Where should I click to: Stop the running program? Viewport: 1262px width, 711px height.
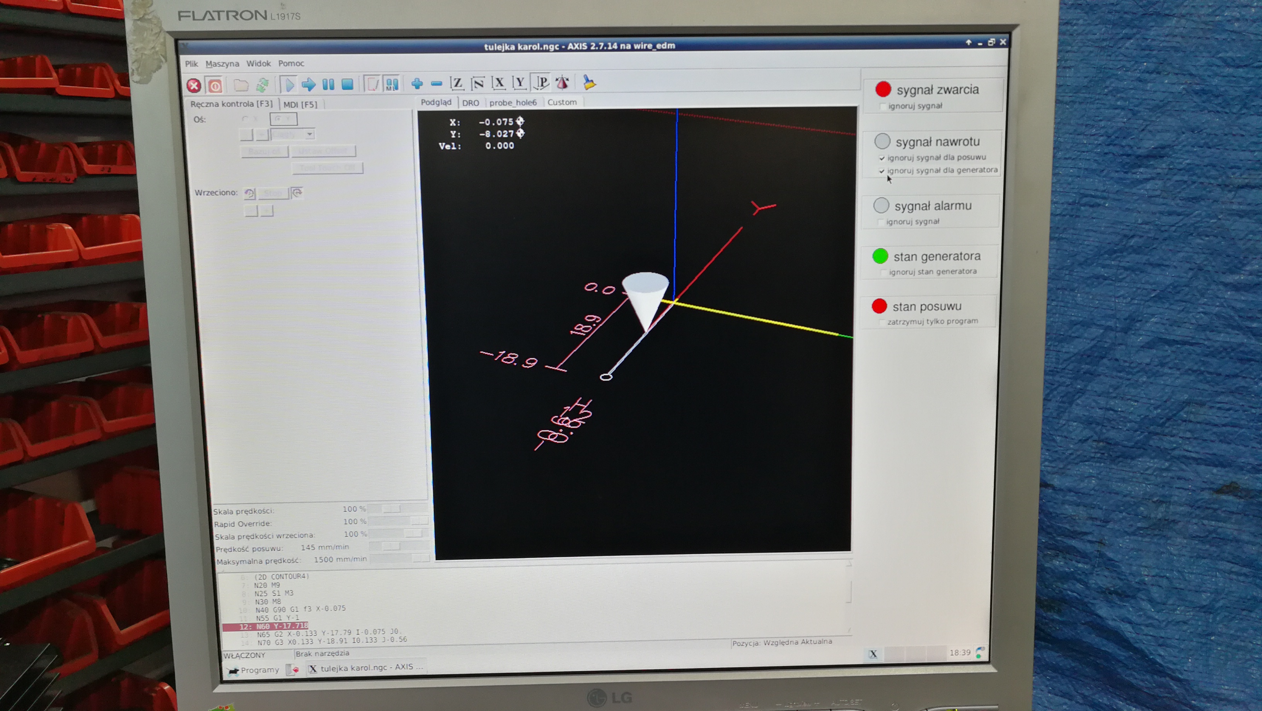347,84
